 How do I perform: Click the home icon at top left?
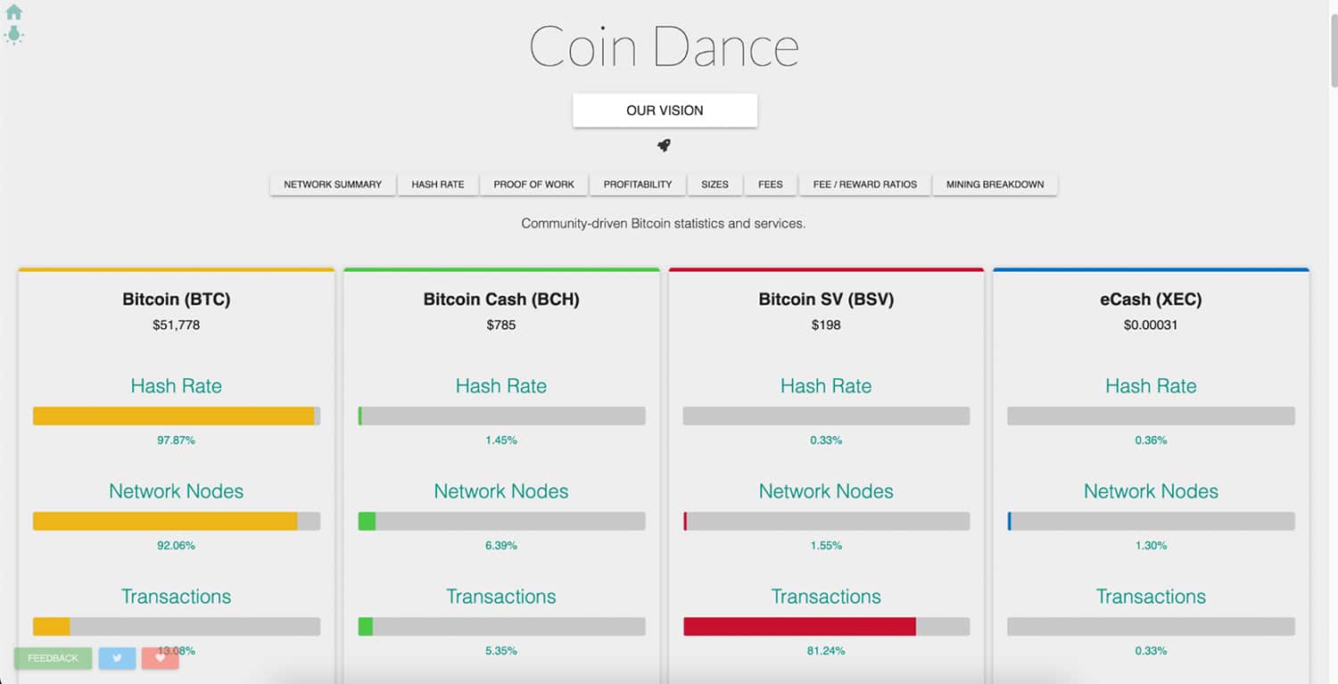pyautogui.click(x=14, y=12)
